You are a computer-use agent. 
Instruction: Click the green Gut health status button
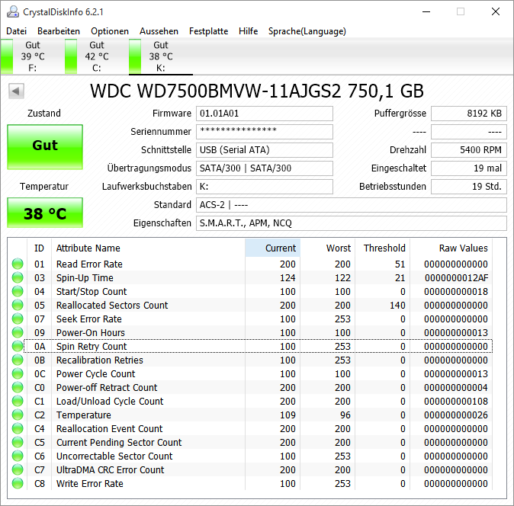pos(45,147)
